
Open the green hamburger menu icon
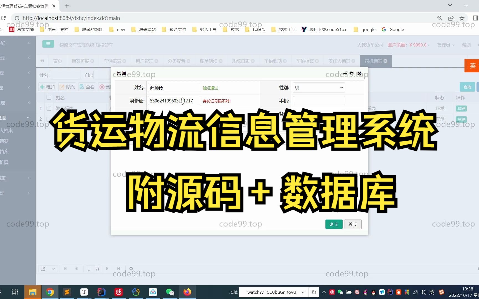pyautogui.click(x=48, y=44)
